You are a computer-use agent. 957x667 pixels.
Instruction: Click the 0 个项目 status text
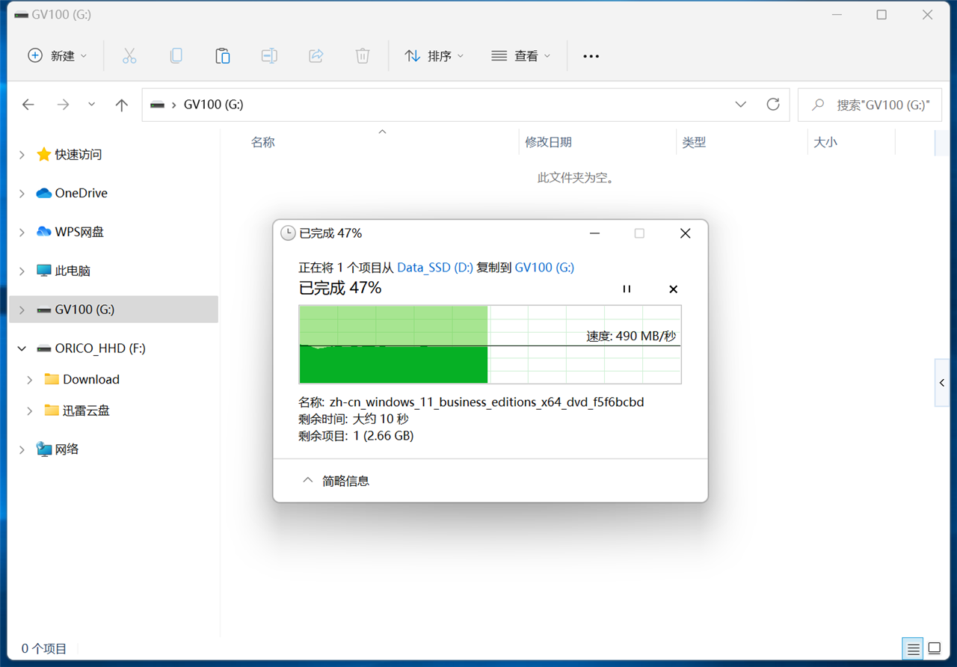point(44,649)
